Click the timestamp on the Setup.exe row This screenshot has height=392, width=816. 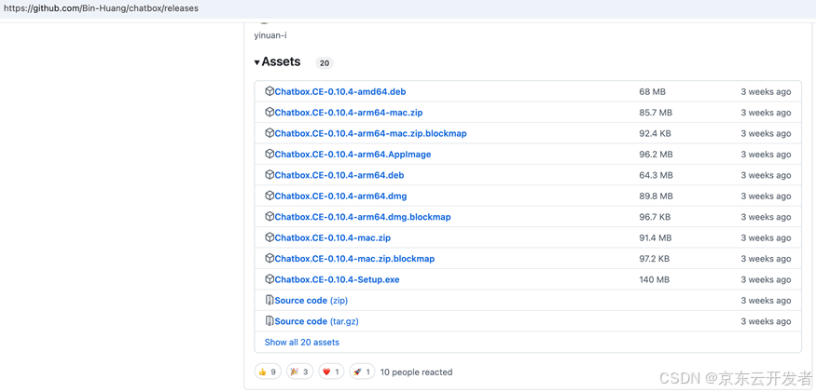[x=766, y=279]
